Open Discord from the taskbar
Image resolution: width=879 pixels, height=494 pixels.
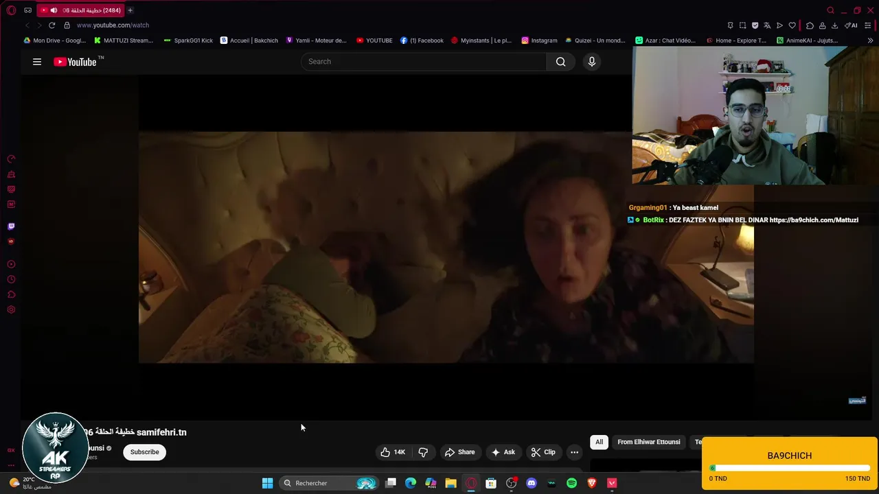point(531,483)
